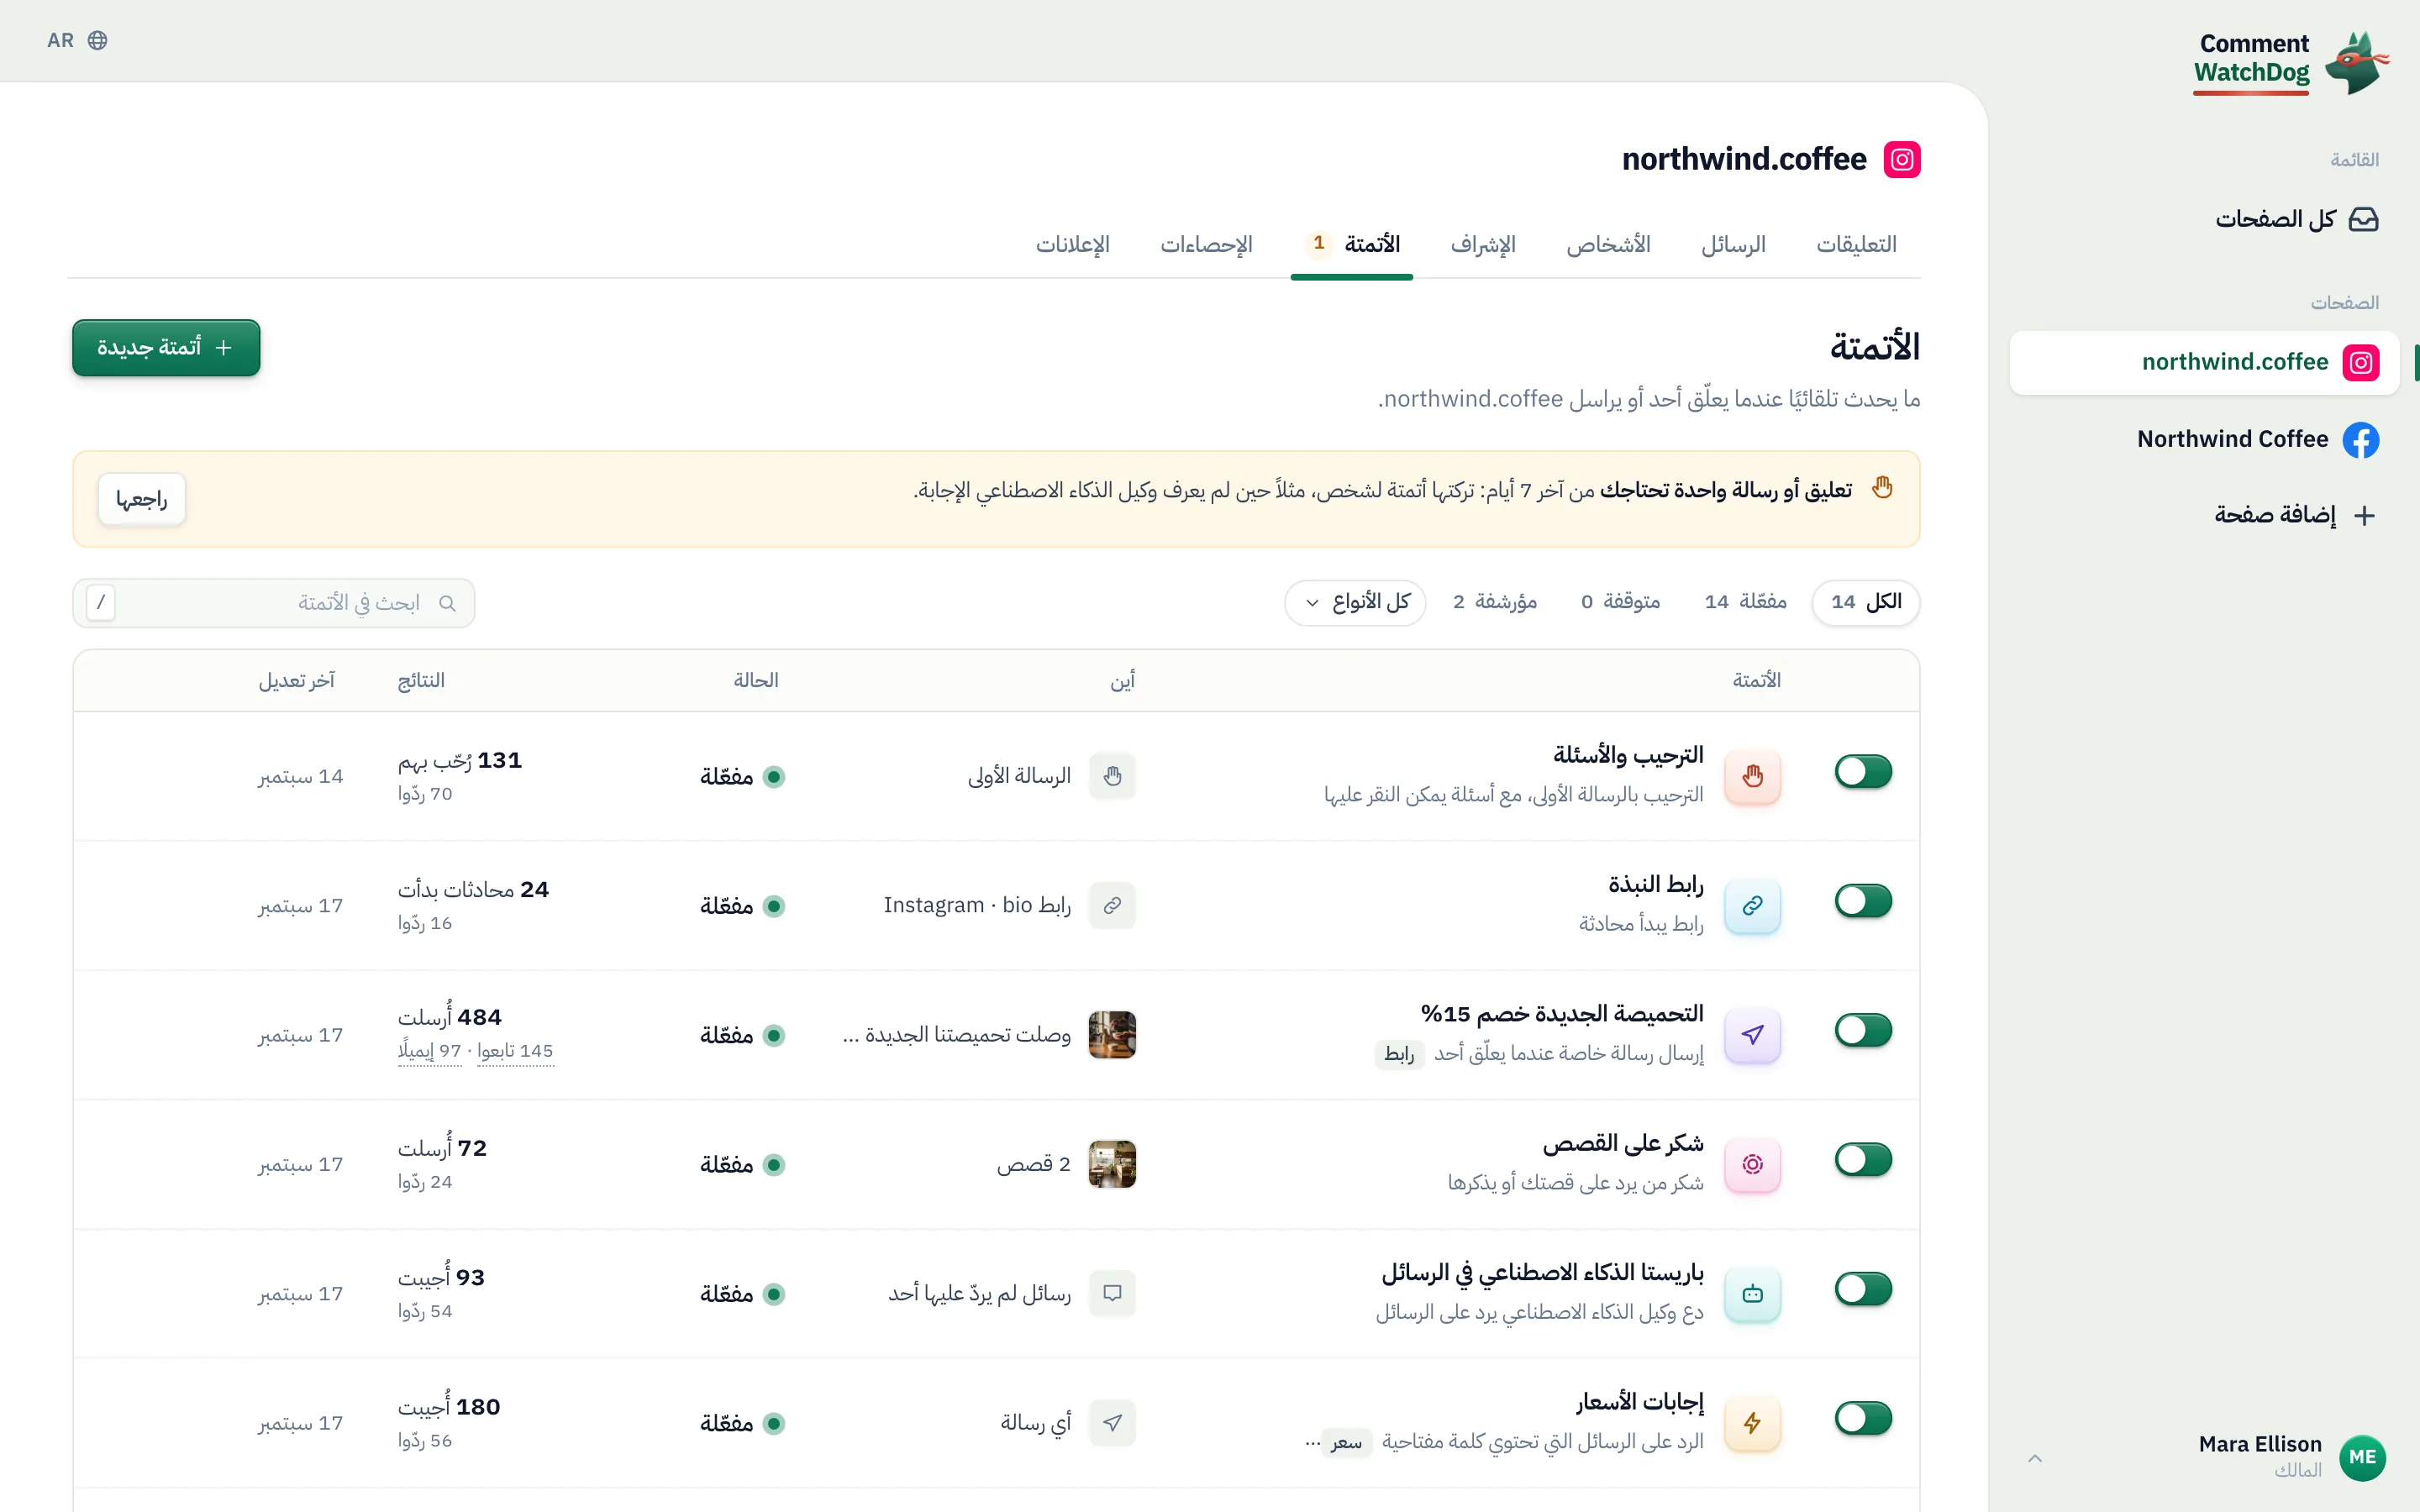Click the سعر keyword tag

tap(1346, 1442)
